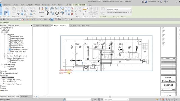Open the Main Model dropdown in status bar
The height and width of the screenshot is (101, 180).
pyautogui.click(x=116, y=100)
